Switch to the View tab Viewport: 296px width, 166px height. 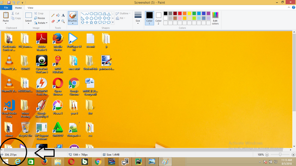pos(30,8)
